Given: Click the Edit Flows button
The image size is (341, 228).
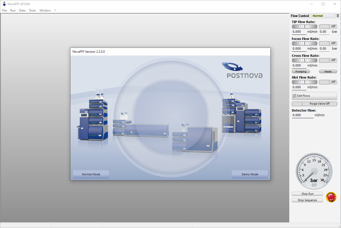Looking at the screenshot, I should pos(314,96).
